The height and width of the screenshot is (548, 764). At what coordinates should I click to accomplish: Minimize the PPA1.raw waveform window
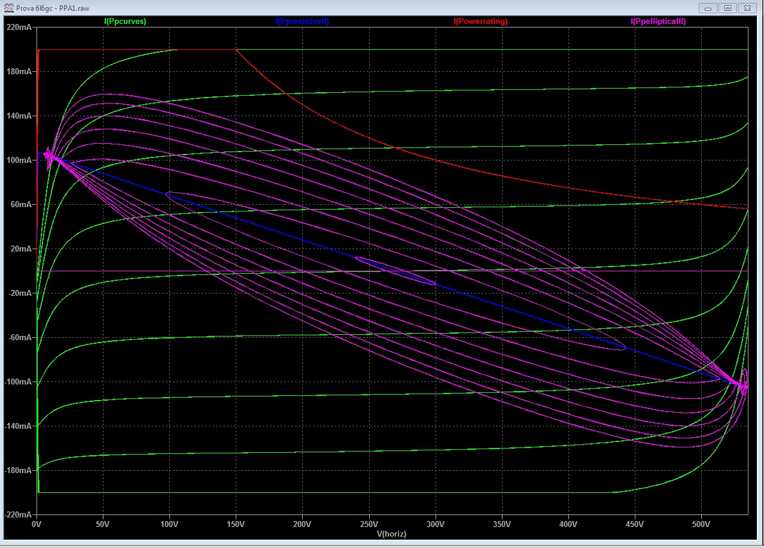click(x=708, y=8)
